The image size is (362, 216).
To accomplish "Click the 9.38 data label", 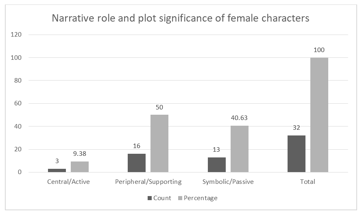I will point(80,154).
